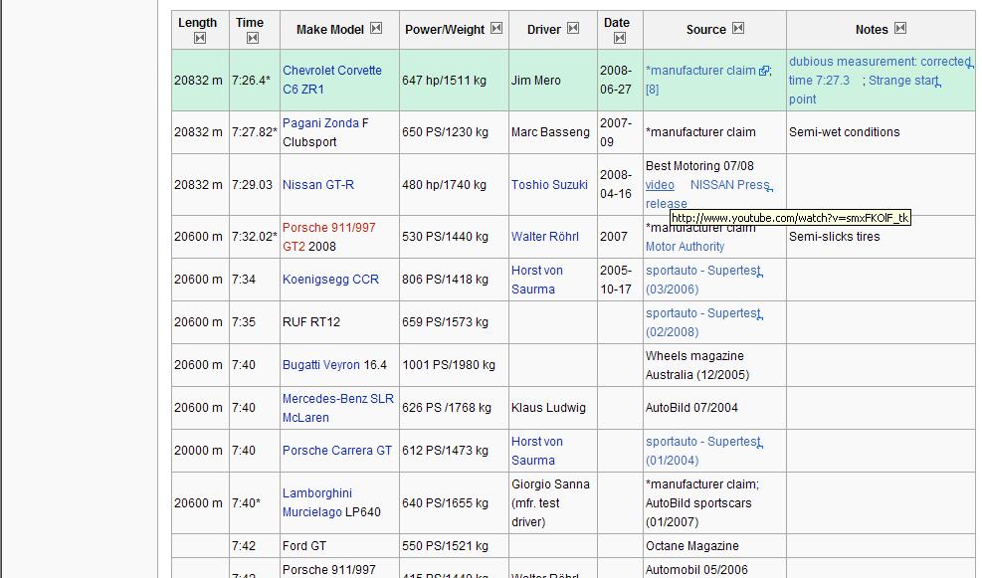The height and width of the screenshot is (578, 982).
Task: Open Horst von Saurma link in Koenigsegg row
Action: [537, 280]
